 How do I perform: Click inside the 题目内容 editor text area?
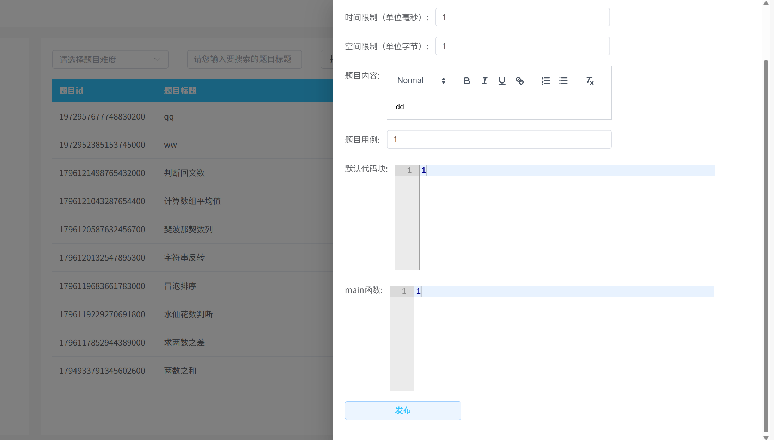[499, 107]
